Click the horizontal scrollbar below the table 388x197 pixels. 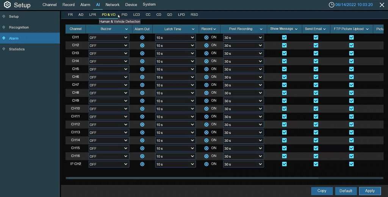coord(224,178)
